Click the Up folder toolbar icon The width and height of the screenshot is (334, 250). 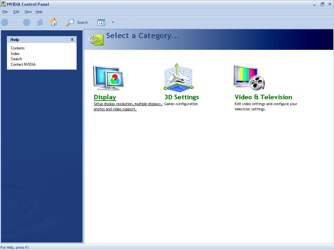40,22
